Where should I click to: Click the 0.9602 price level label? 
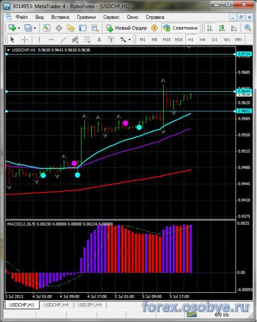(244, 111)
